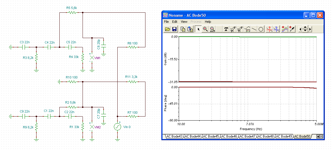Click the down arrow in toolbar navigator
The image size is (332, 150).
305,31
